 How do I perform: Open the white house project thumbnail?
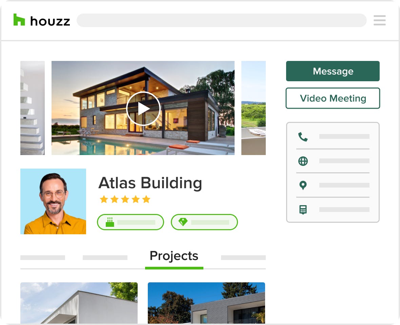(x=79, y=303)
